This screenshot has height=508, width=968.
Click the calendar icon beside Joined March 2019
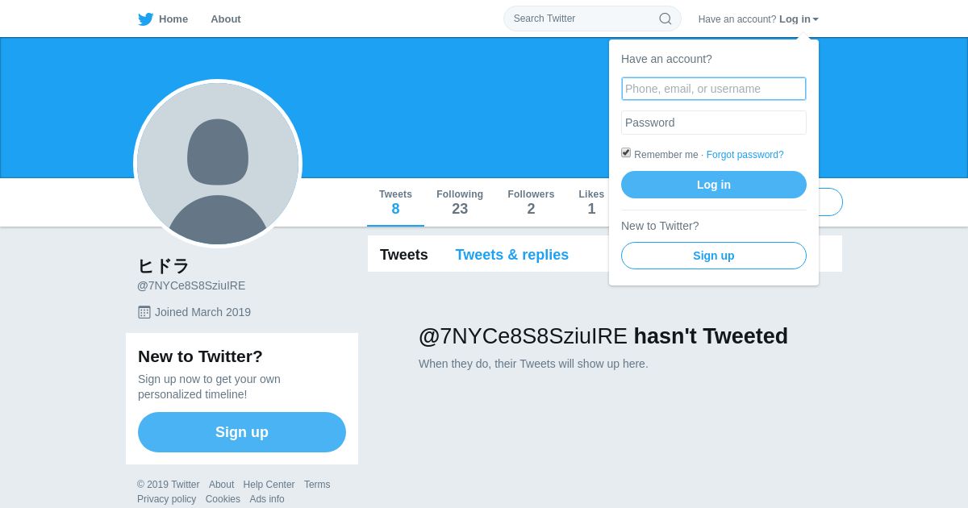144,312
